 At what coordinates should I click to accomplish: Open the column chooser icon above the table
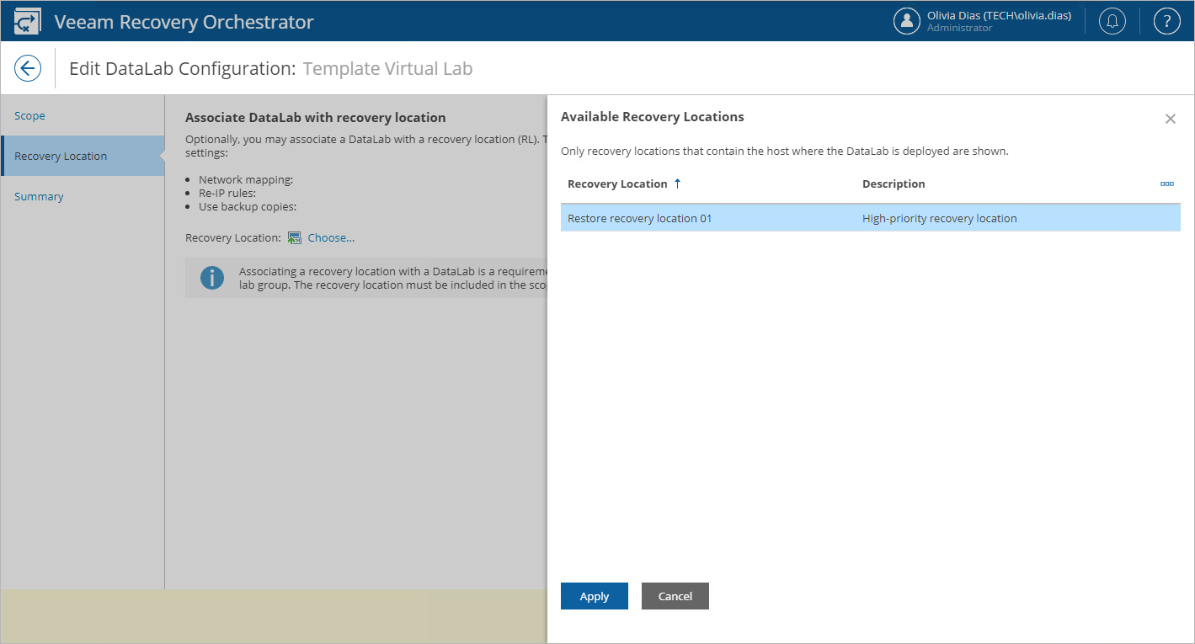(x=1167, y=184)
